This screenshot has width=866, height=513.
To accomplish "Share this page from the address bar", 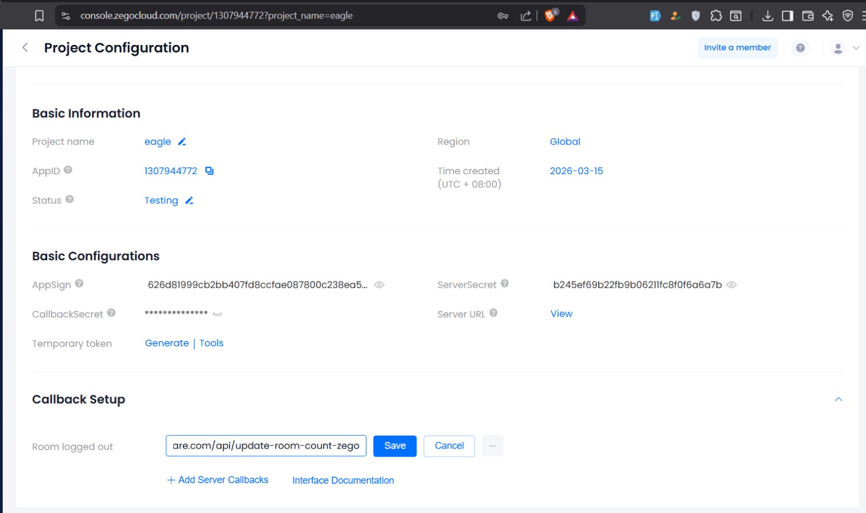I will click(526, 16).
